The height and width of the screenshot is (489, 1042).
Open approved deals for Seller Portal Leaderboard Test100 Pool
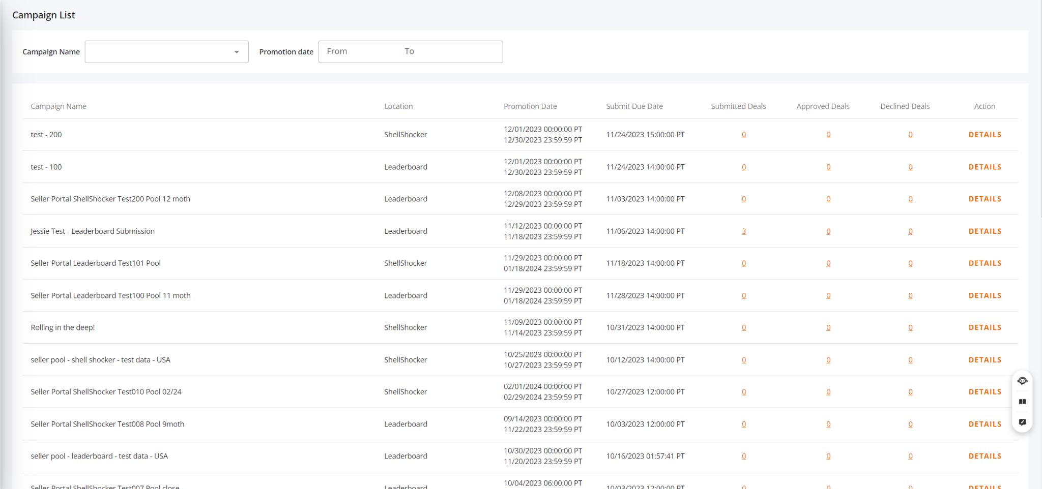(x=828, y=295)
